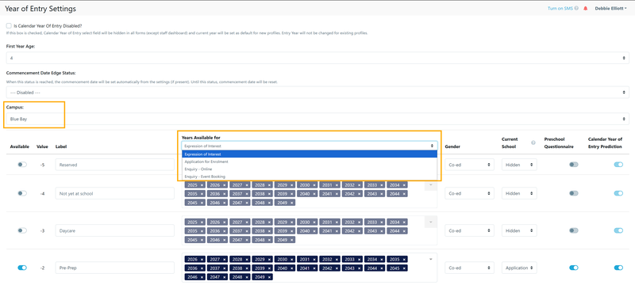Expand years chevron in Pre-Prep row
This screenshot has width=635, height=285.
tap(431, 259)
